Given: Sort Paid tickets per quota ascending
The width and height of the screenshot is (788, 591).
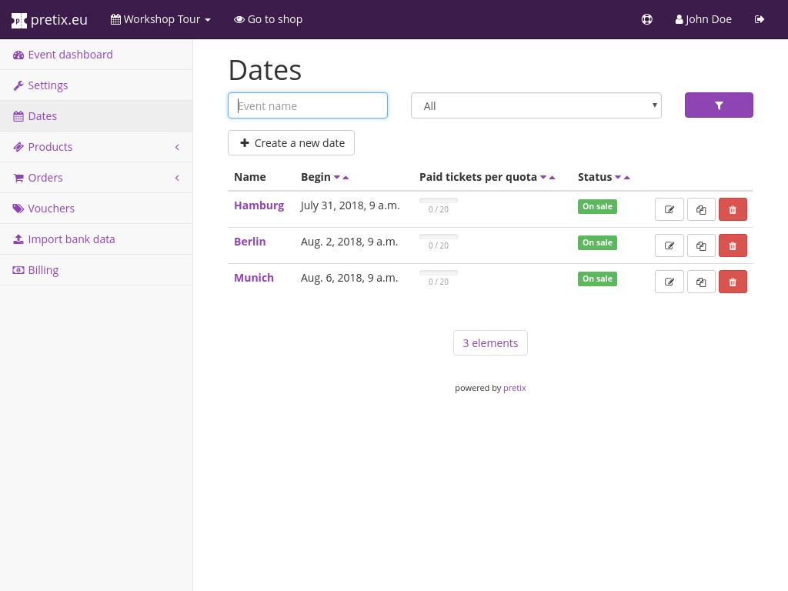Looking at the screenshot, I should point(553,178).
